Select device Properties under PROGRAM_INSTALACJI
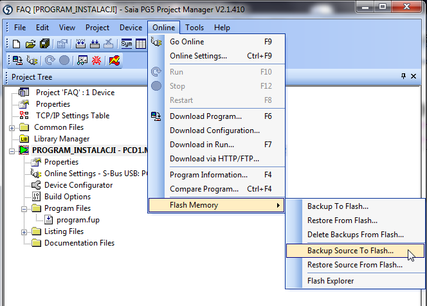427x306 pixels. click(x=61, y=162)
